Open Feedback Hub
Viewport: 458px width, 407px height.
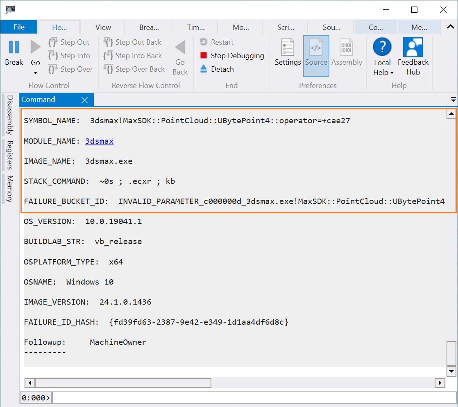(413, 57)
